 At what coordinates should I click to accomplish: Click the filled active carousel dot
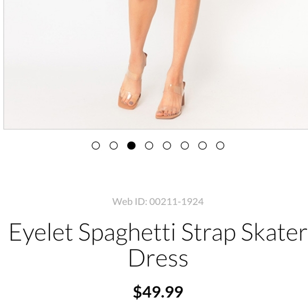[131, 146]
